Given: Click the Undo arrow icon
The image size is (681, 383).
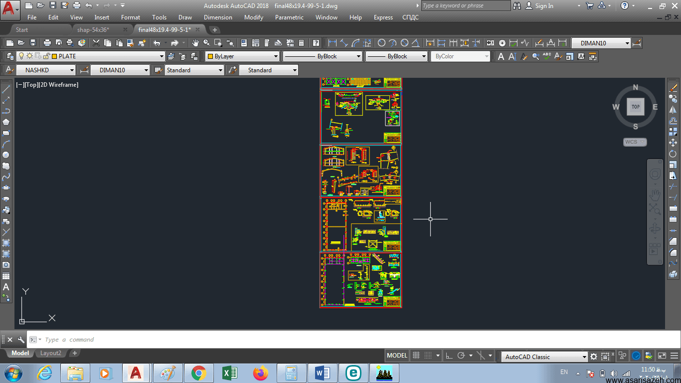Looking at the screenshot, I should (157, 43).
